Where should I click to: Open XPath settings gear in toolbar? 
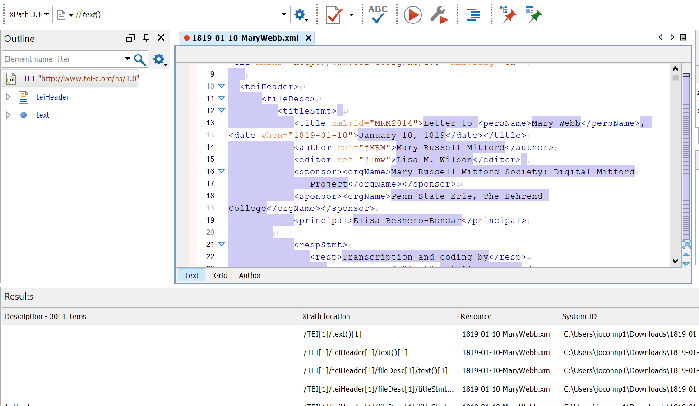point(301,15)
